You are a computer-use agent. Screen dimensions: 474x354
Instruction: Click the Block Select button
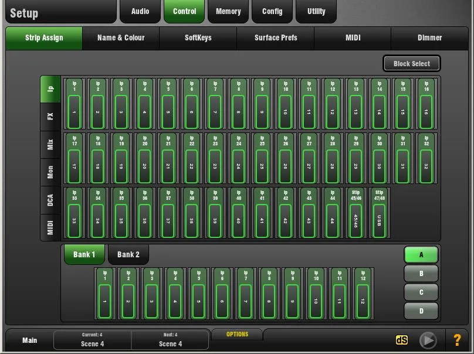pyautogui.click(x=412, y=64)
